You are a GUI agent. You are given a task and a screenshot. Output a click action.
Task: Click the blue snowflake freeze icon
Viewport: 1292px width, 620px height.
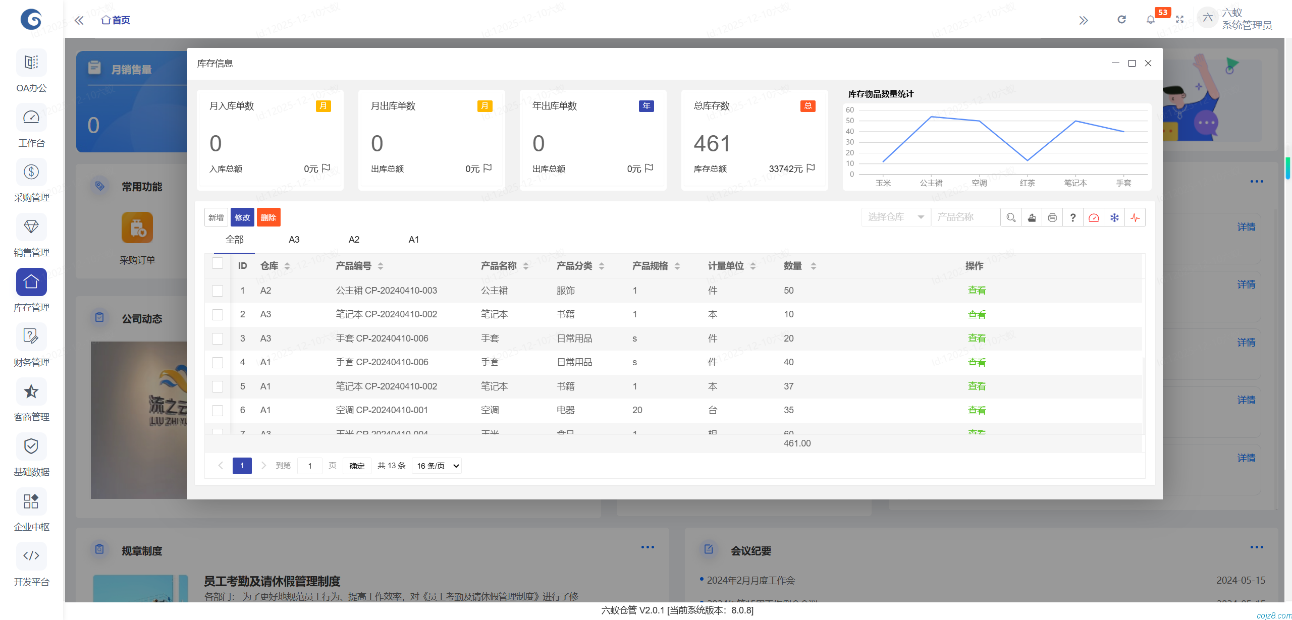coord(1114,217)
